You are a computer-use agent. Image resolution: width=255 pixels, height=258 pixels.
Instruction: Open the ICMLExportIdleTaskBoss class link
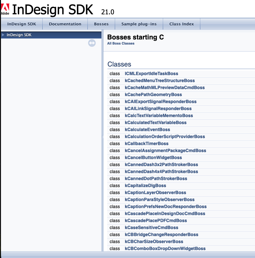click(151, 73)
